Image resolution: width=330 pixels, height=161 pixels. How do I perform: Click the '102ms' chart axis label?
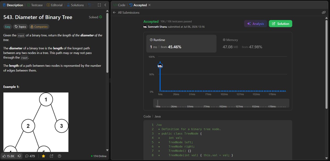click(x=224, y=94)
